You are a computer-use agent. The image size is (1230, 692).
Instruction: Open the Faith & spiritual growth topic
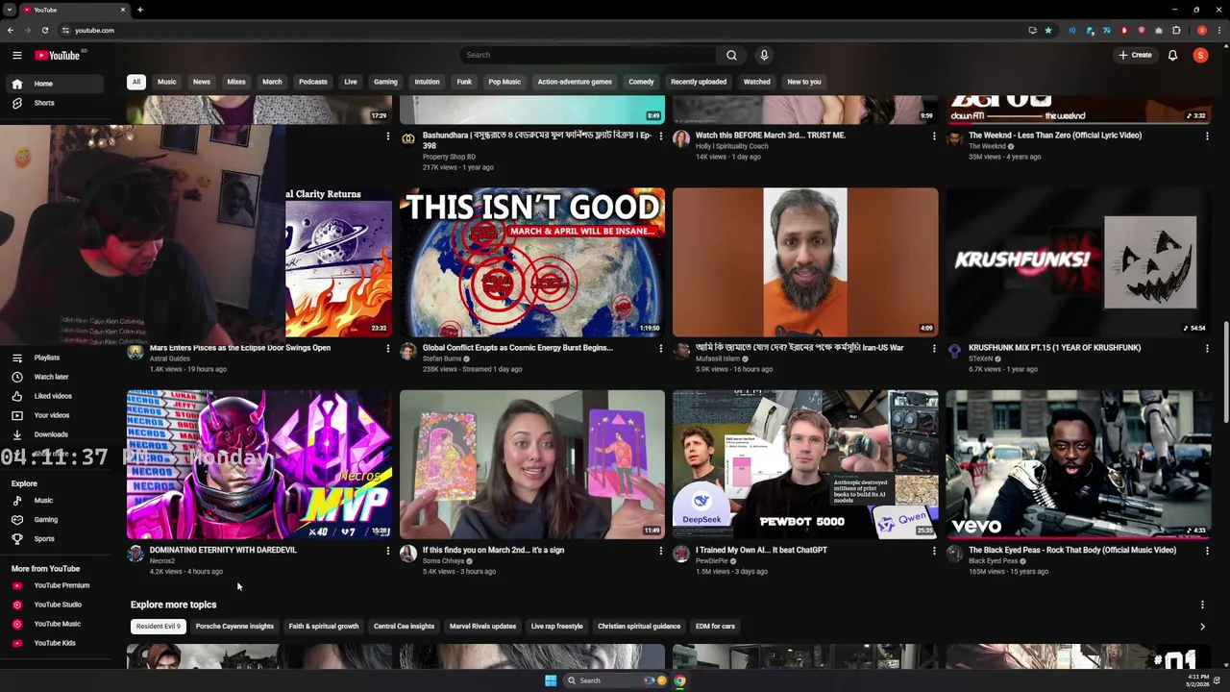[x=324, y=627]
